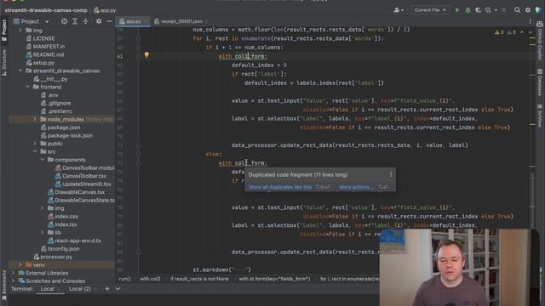The image size is (545, 306).
Task: Collapse the src folder
Action: click(35, 151)
